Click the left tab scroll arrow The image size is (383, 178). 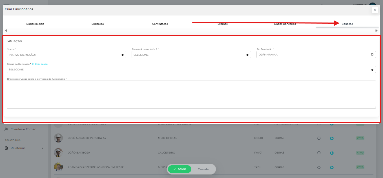6,31
